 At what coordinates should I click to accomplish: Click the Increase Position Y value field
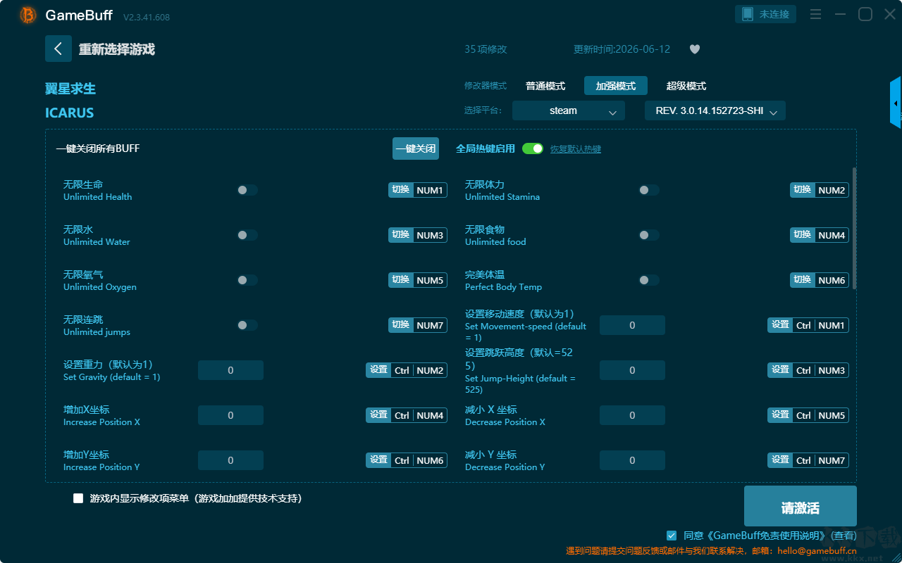pos(230,460)
